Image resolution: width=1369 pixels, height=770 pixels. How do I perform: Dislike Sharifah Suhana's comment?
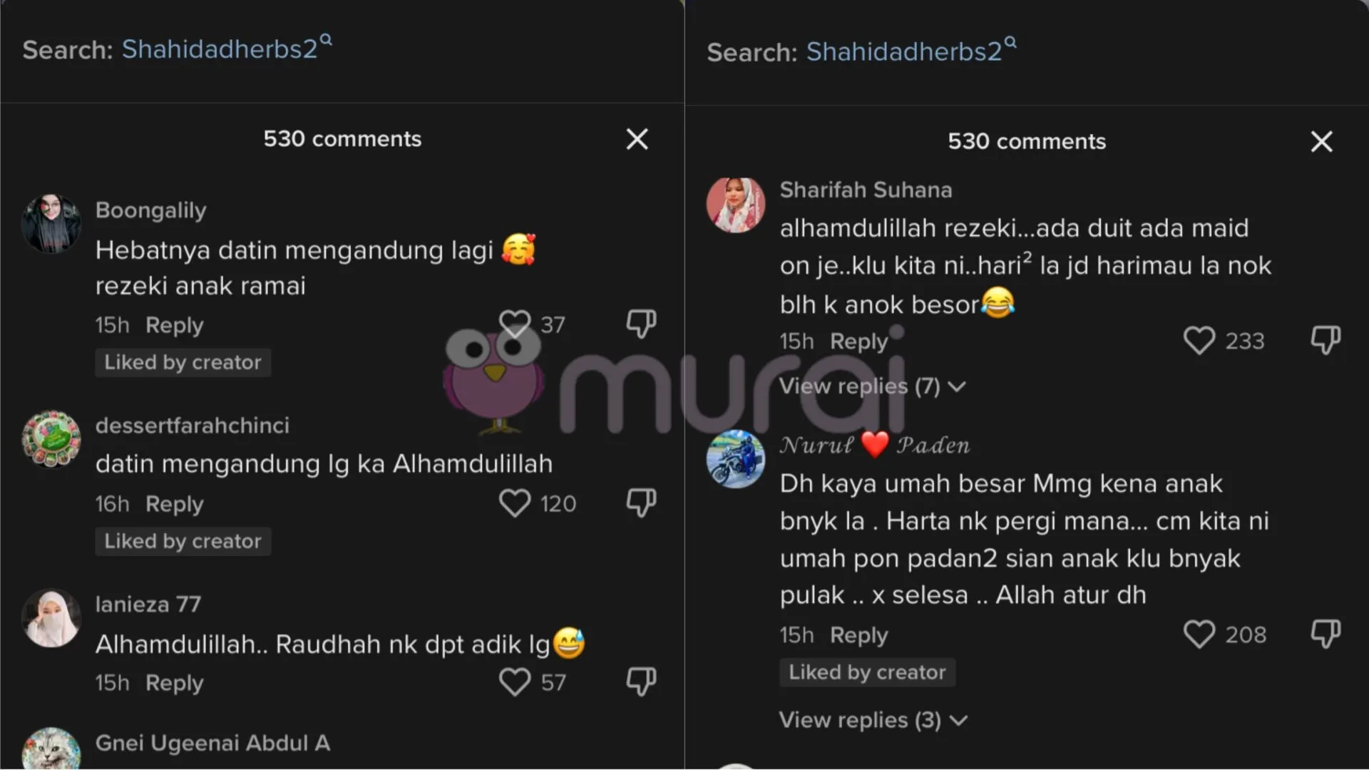click(x=1326, y=341)
